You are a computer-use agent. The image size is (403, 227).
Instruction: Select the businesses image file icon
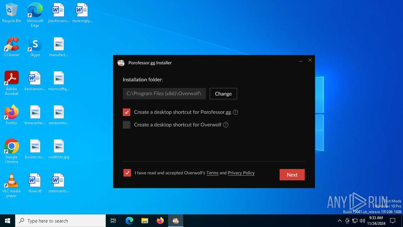pyautogui.click(x=35, y=149)
